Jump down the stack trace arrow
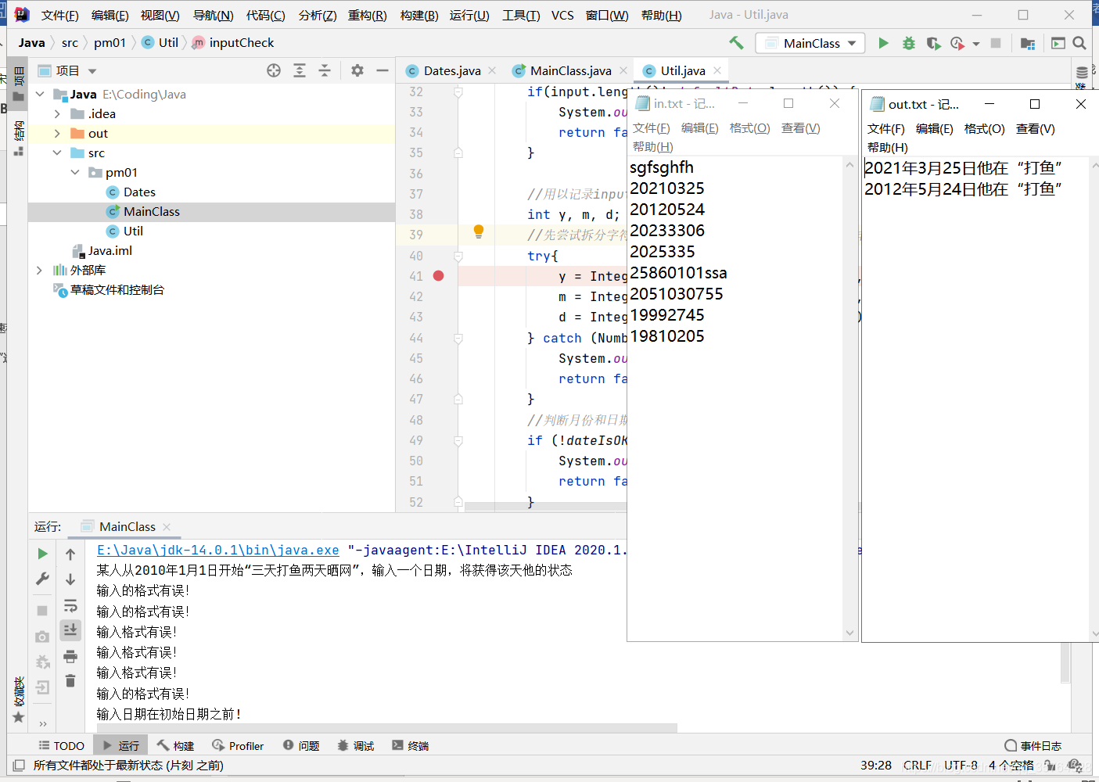Image resolution: width=1099 pixels, height=782 pixels. [70, 579]
